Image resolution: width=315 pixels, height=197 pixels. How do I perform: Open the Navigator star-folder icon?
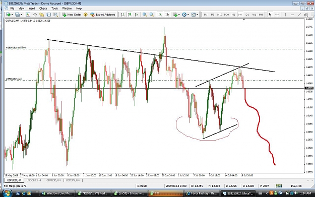point(42,15)
